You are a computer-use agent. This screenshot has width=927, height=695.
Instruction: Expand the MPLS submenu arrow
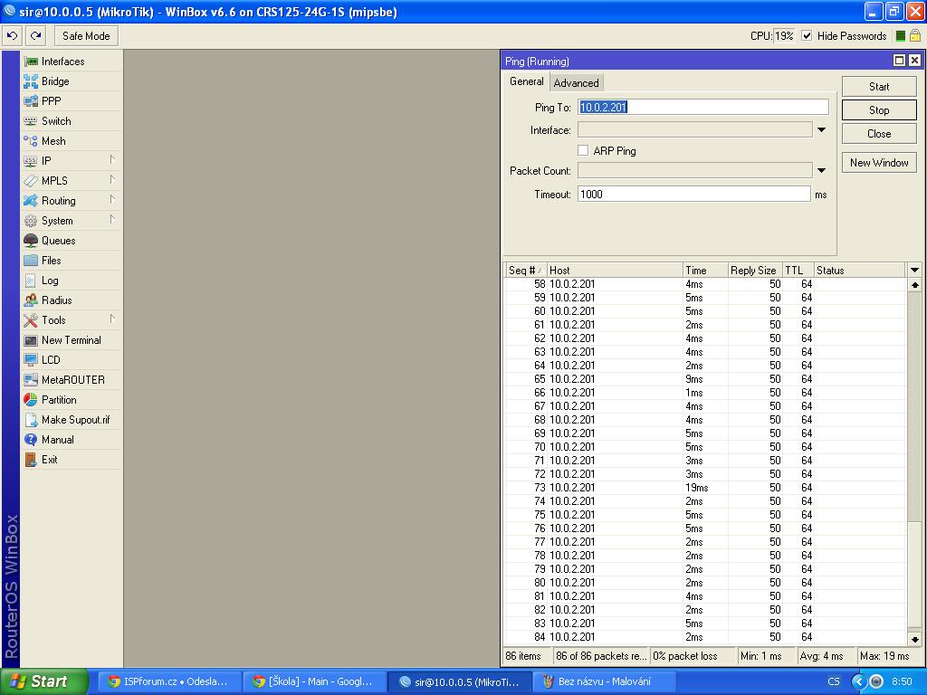tap(112, 180)
